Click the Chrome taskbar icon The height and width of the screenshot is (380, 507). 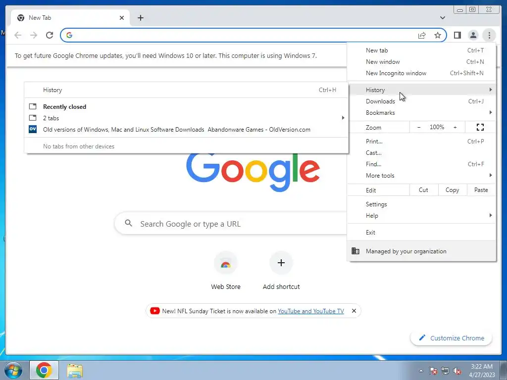[x=44, y=370]
